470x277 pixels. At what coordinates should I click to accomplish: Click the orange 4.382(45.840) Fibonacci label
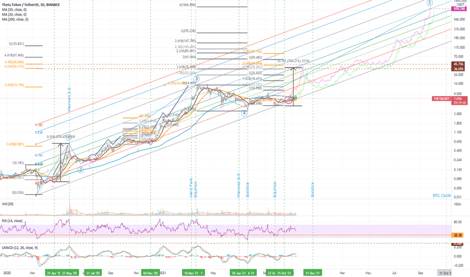click(14, 62)
